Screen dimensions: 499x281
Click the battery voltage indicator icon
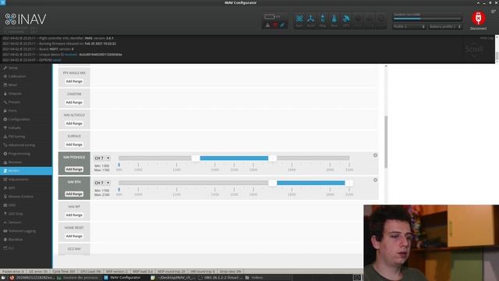(x=270, y=16)
